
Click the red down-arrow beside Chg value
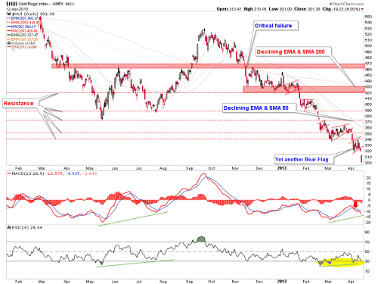(x=362, y=9)
